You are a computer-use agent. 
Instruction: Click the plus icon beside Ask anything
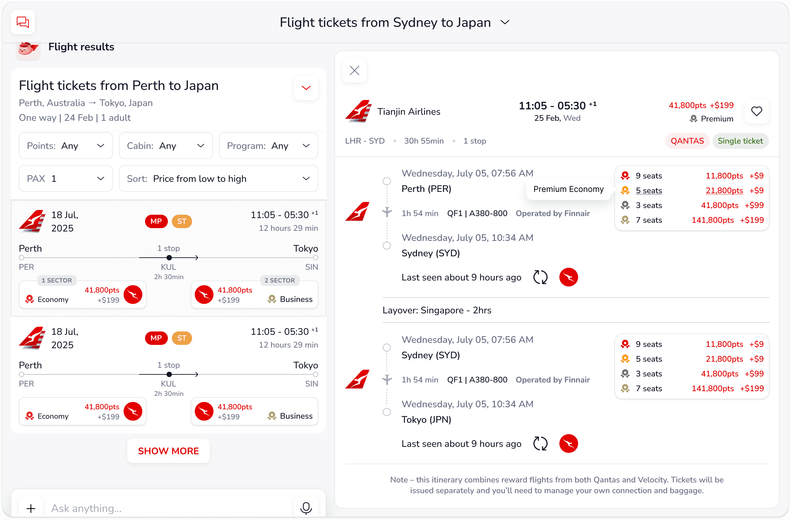pyautogui.click(x=31, y=508)
